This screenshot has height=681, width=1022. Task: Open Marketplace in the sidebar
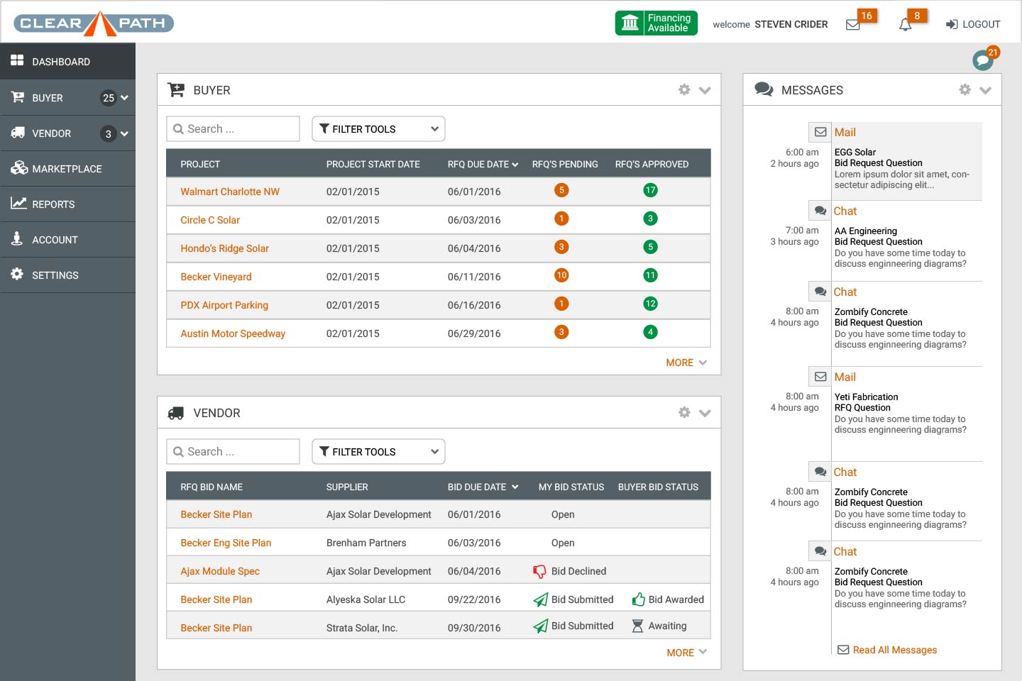(67, 169)
